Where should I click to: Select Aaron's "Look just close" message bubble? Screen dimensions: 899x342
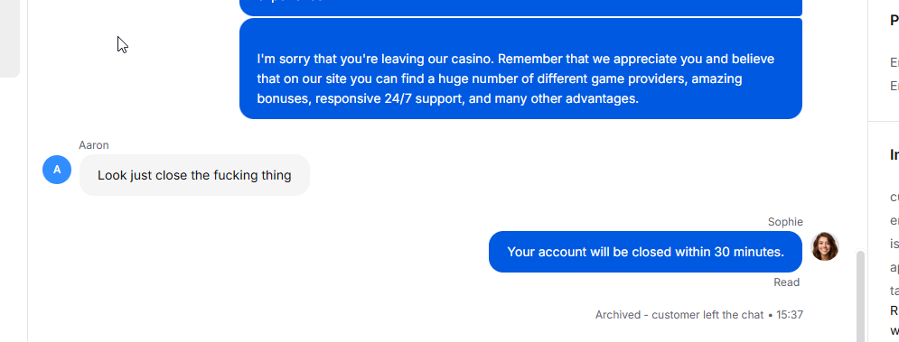coord(194,175)
